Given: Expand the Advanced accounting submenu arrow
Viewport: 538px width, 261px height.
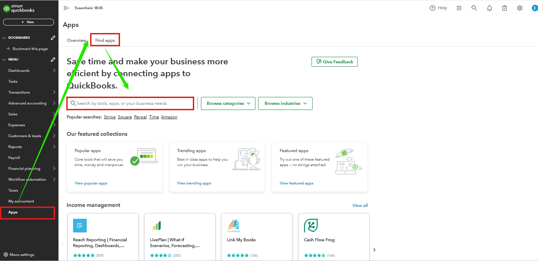Looking at the screenshot, I should [x=54, y=103].
